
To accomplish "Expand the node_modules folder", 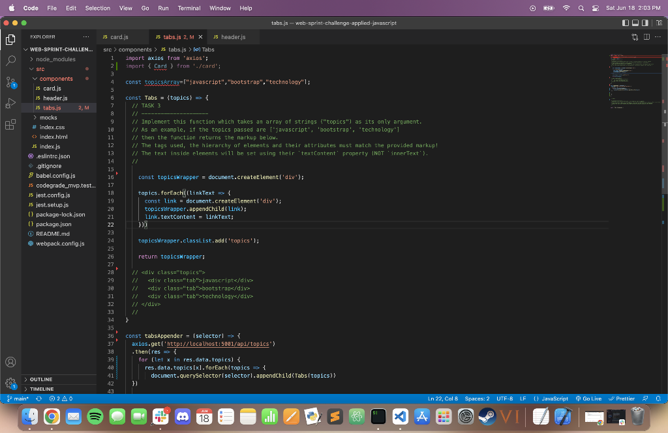I will [55, 59].
